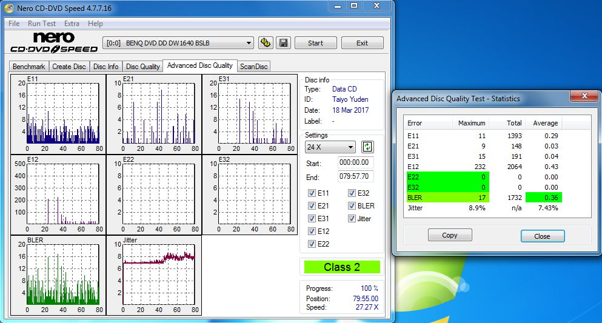Click the refresh speed settings icon
The image size is (602, 323).
coord(367,147)
